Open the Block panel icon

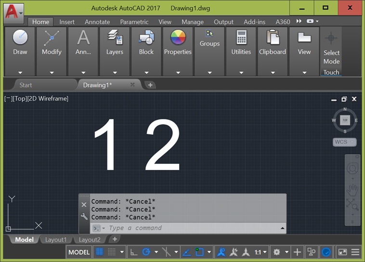146,38
